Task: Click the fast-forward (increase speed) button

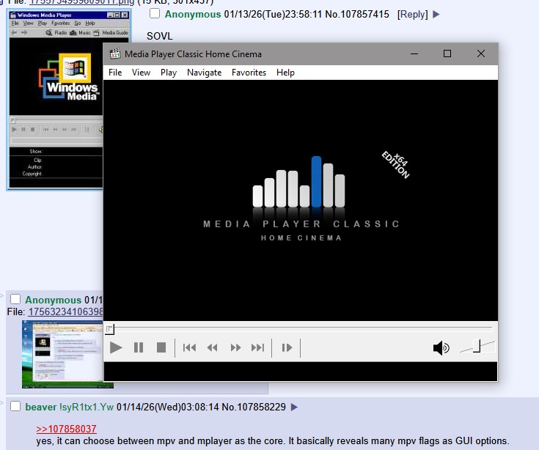Action: (x=235, y=347)
